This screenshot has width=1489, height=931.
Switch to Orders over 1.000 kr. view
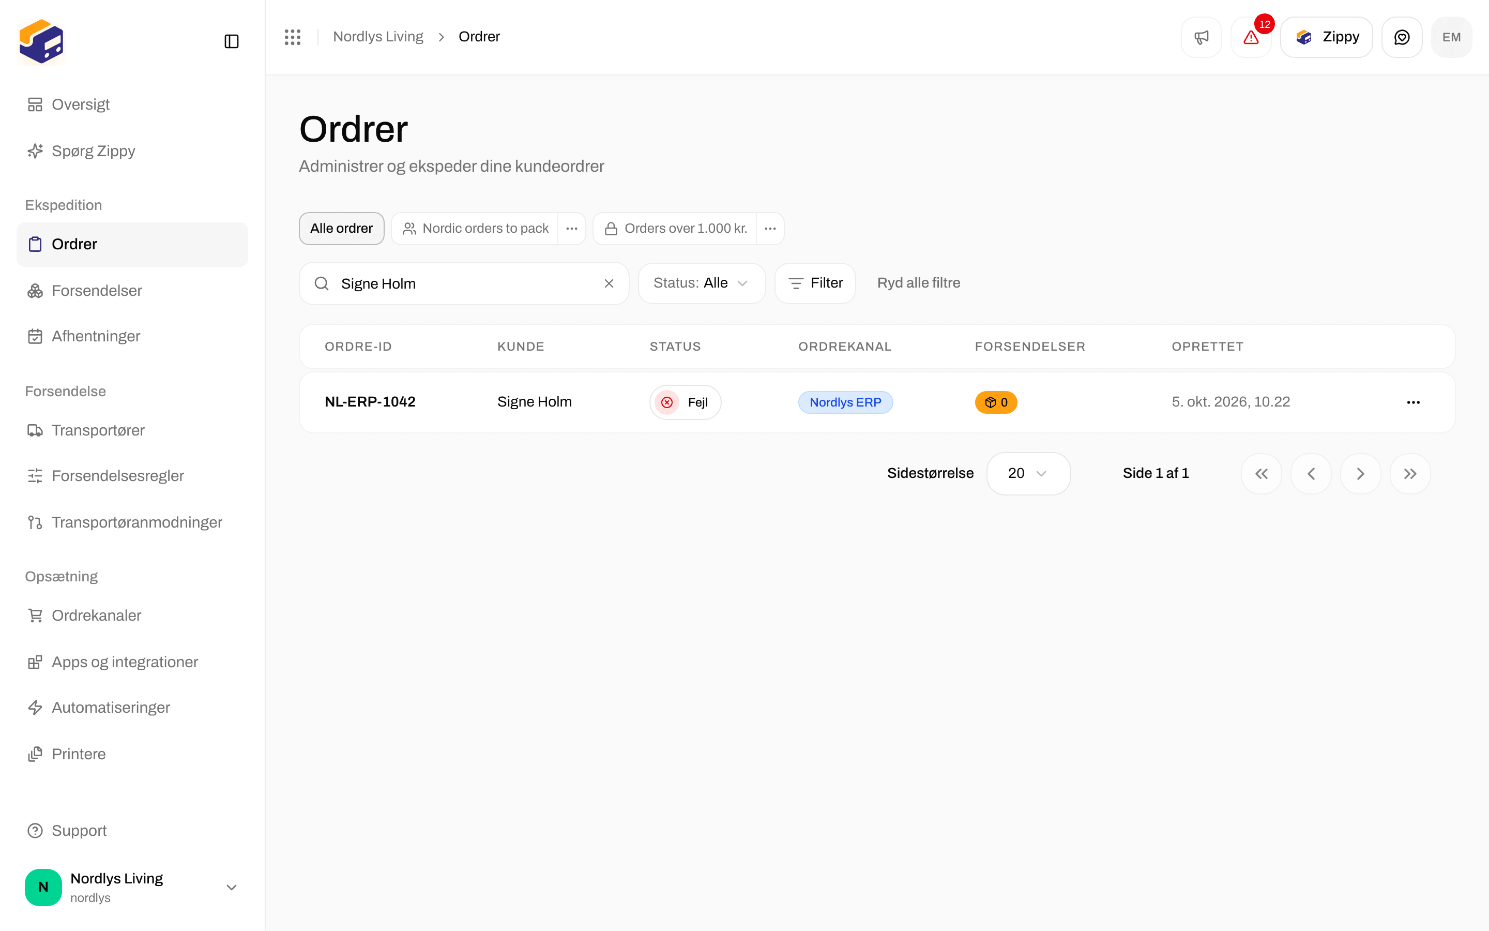tap(675, 229)
